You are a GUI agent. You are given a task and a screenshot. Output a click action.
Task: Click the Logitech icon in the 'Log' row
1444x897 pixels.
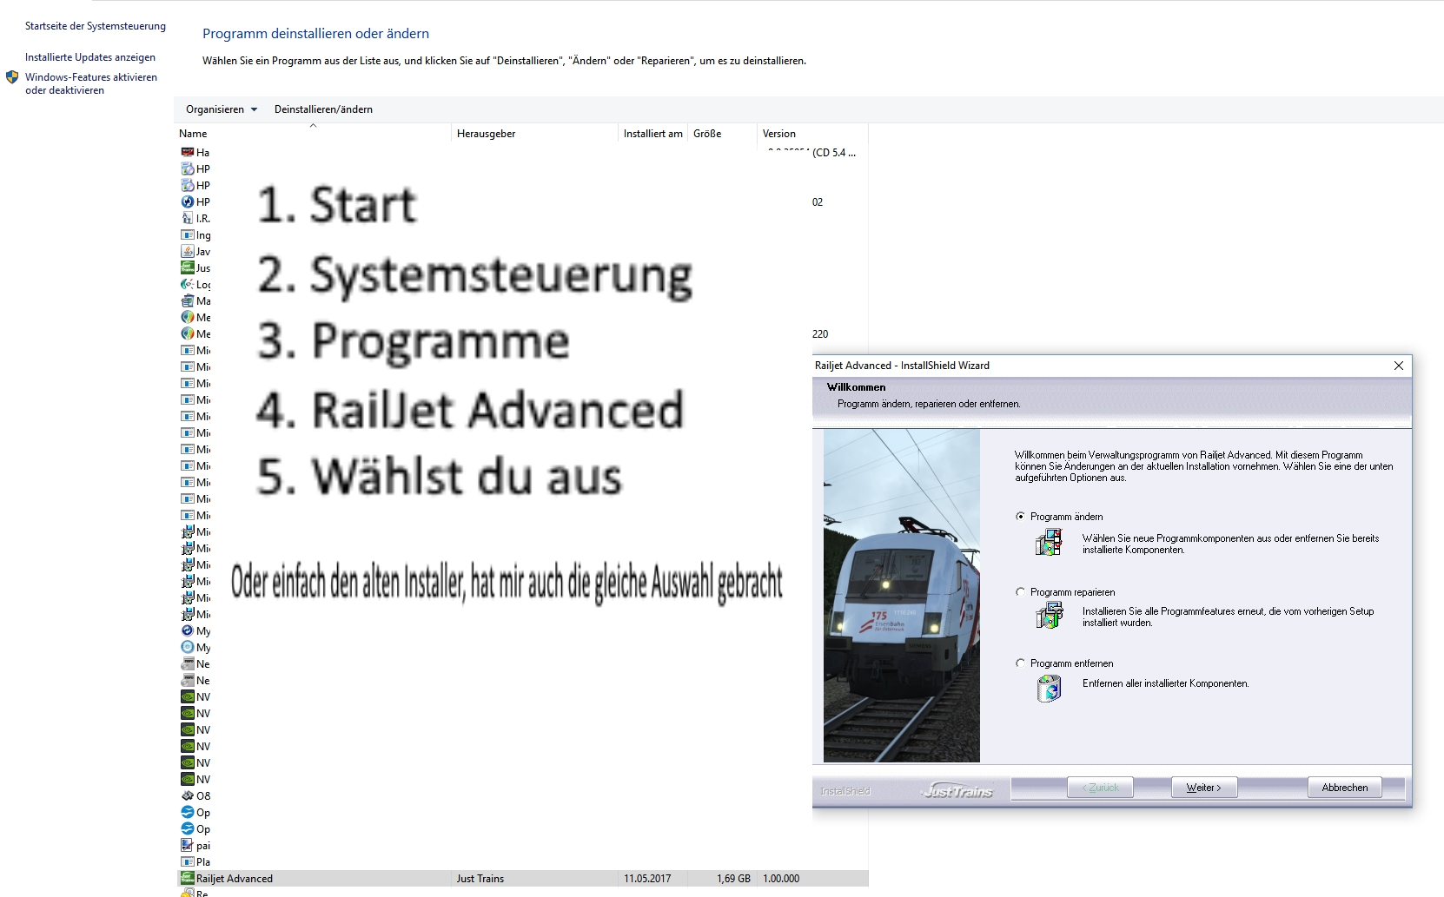pos(187,284)
